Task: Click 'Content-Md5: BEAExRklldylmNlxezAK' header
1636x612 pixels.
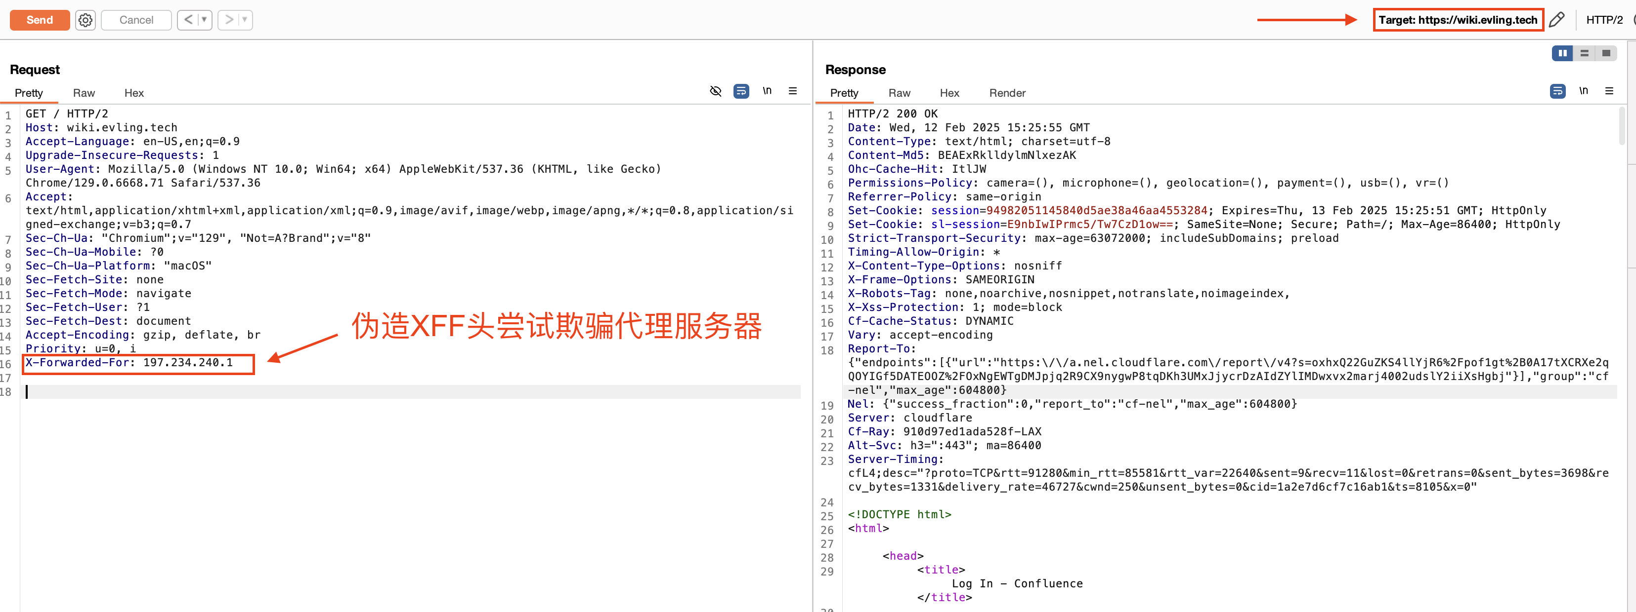Action: [962, 155]
